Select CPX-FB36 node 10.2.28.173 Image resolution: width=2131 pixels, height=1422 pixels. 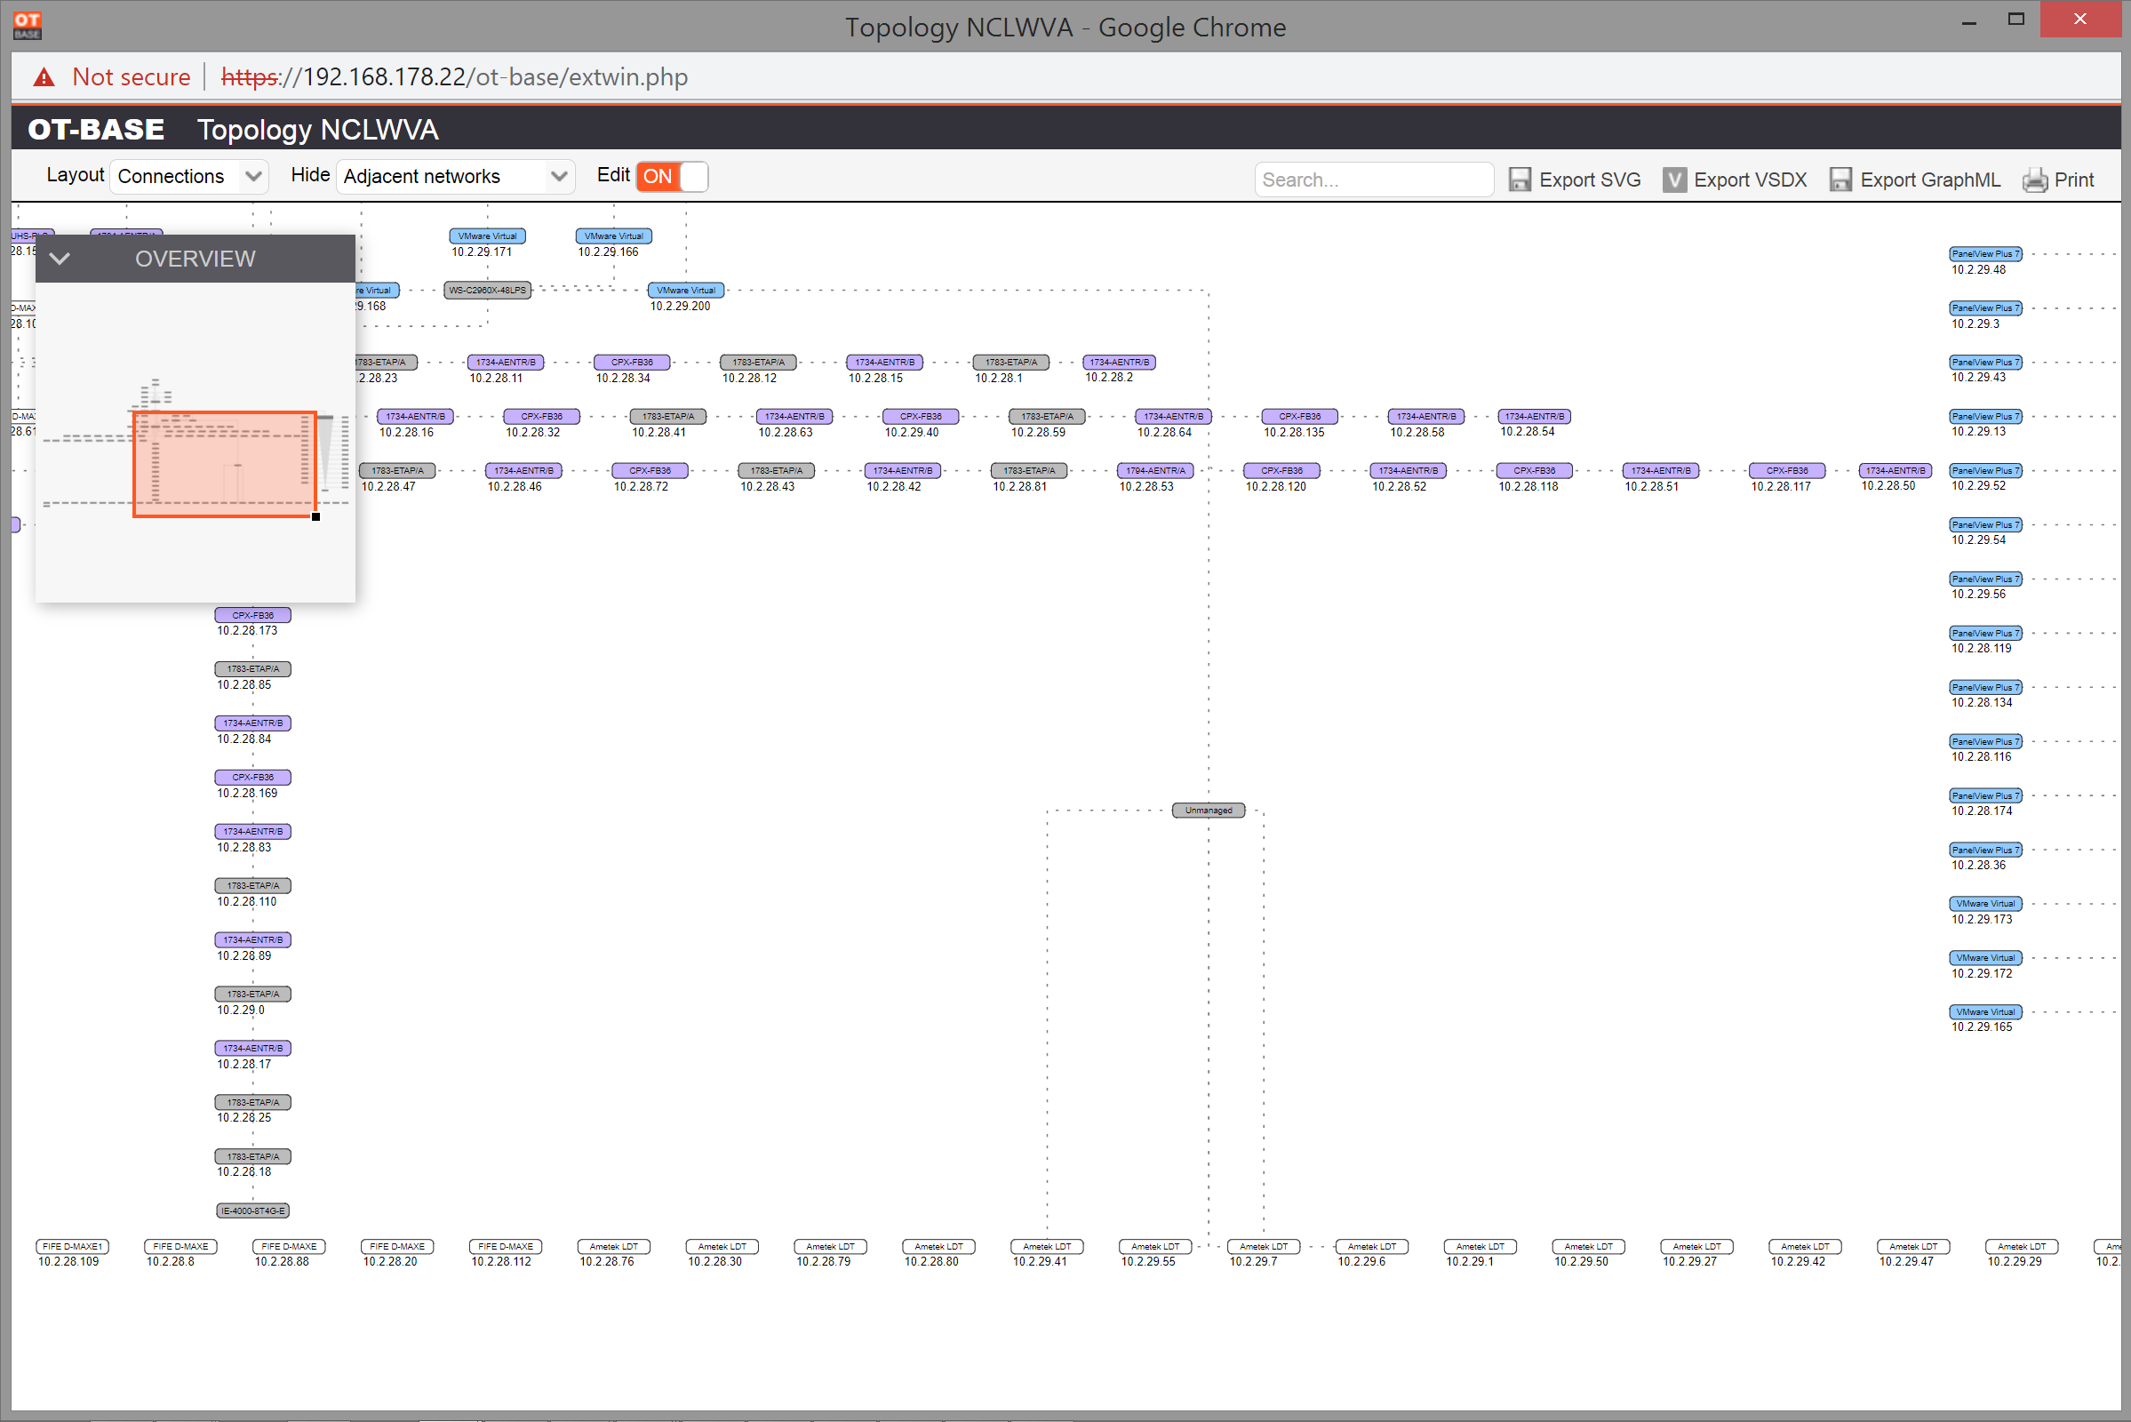(x=253, y=615)
